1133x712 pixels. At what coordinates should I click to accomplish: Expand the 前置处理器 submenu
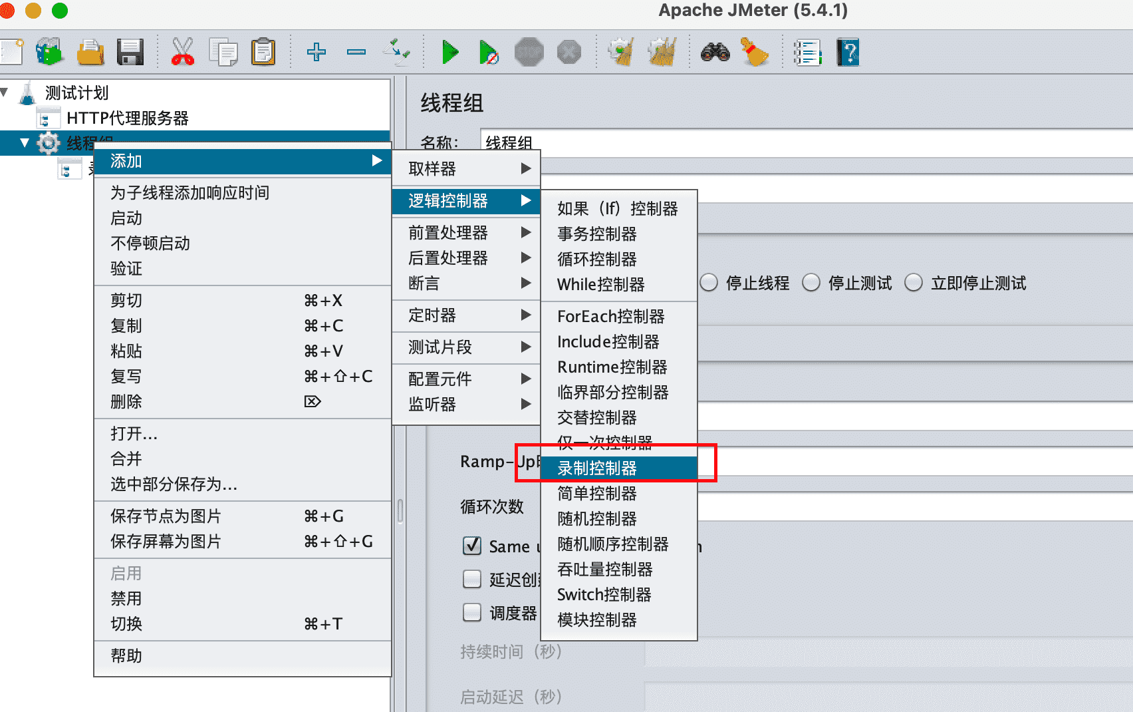[466, 232]
